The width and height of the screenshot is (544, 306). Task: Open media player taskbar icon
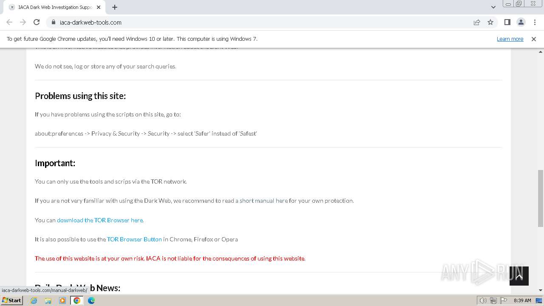(x=62, y=300)
